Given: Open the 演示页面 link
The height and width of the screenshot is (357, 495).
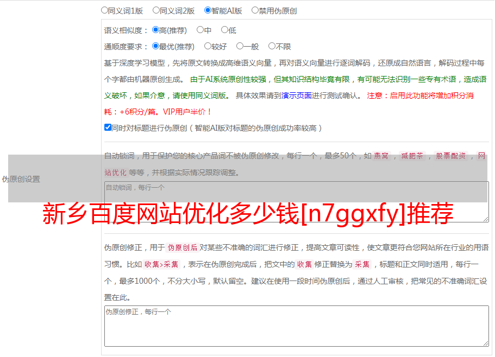Looking at the screenshot, I should [x=297, y=95].
